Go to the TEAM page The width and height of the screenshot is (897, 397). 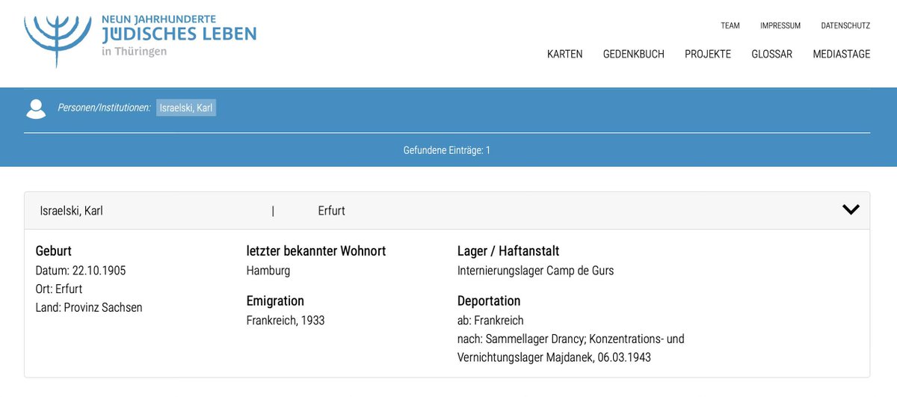coord(730,25)
